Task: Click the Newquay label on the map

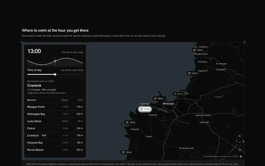Action: click(169, 103)
